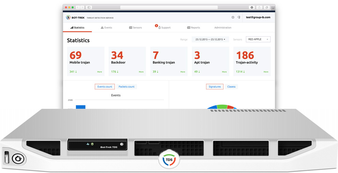Click the browser address bar
338x173 pixels.
(x=169, y=7)
